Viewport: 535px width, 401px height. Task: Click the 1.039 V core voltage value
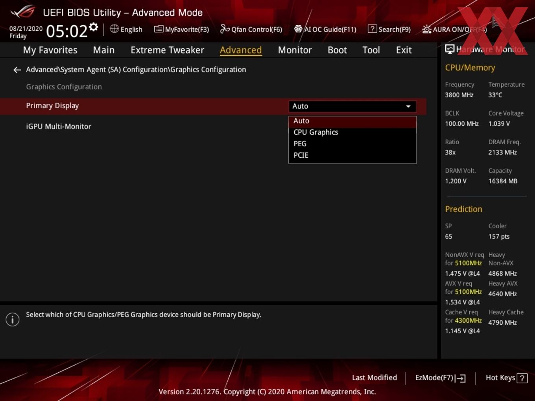point(499,124)
